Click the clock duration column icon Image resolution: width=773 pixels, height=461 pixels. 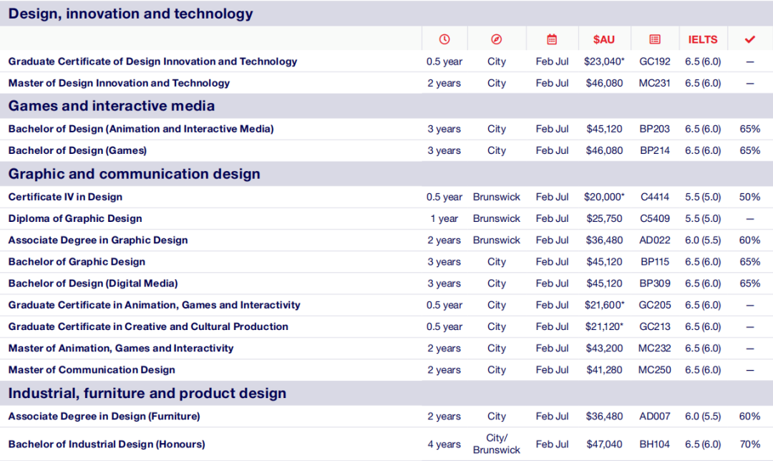[x=444, y=39]
